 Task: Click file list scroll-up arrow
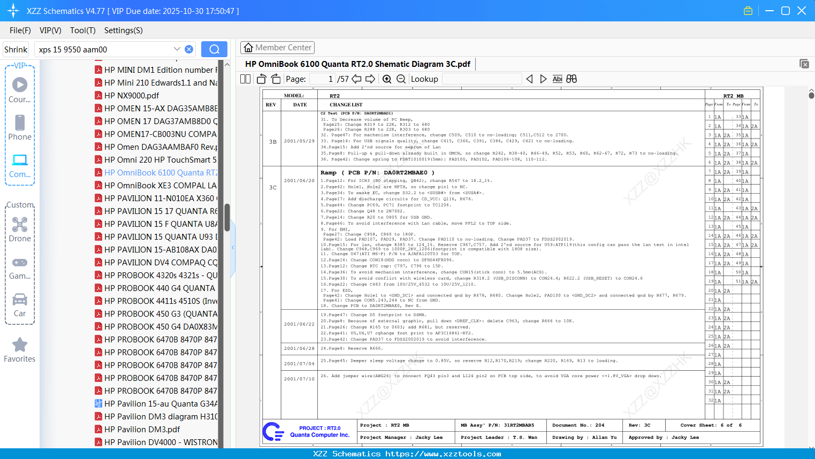(x=227, y=65)
